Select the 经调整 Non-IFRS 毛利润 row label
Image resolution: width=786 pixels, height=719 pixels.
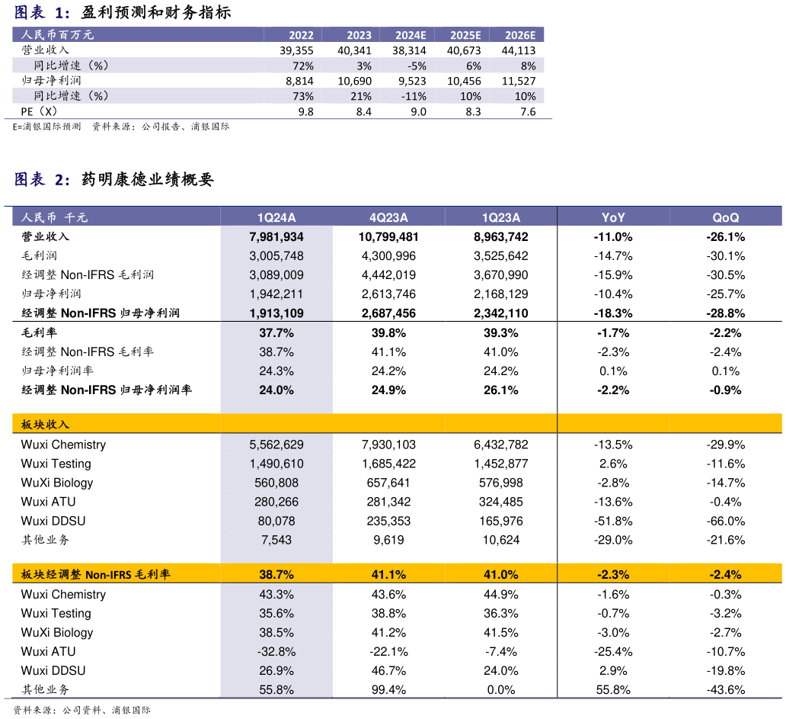coord(88,275)
